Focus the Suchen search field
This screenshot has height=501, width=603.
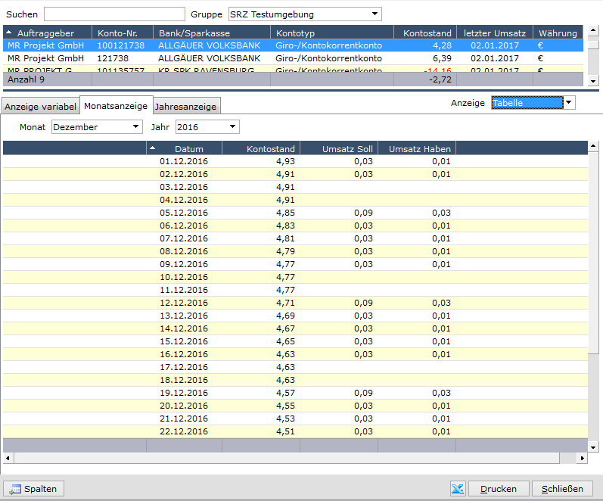tap(114, 14)
